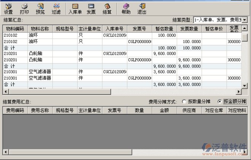Viewport: 251px width, 160px height.
Task: Click the 供应商 column header
Action: point(189,110)
